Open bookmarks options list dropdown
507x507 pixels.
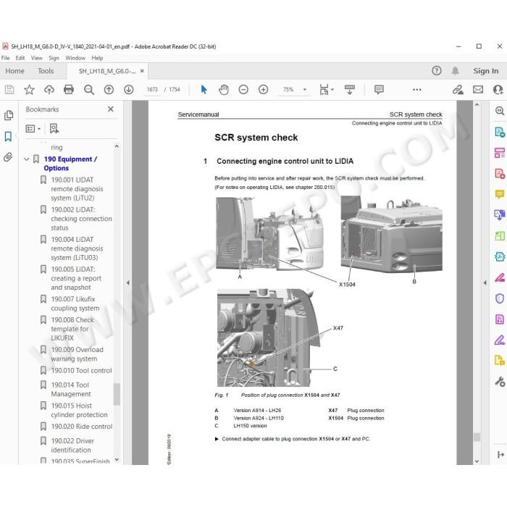tap(33, 129)
